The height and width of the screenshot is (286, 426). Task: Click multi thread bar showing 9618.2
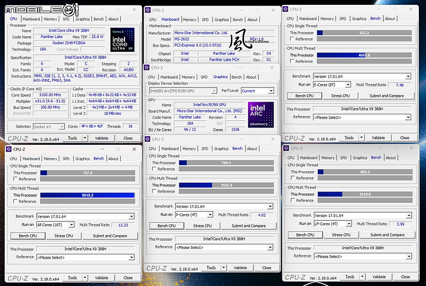click(x=87, y=195)
